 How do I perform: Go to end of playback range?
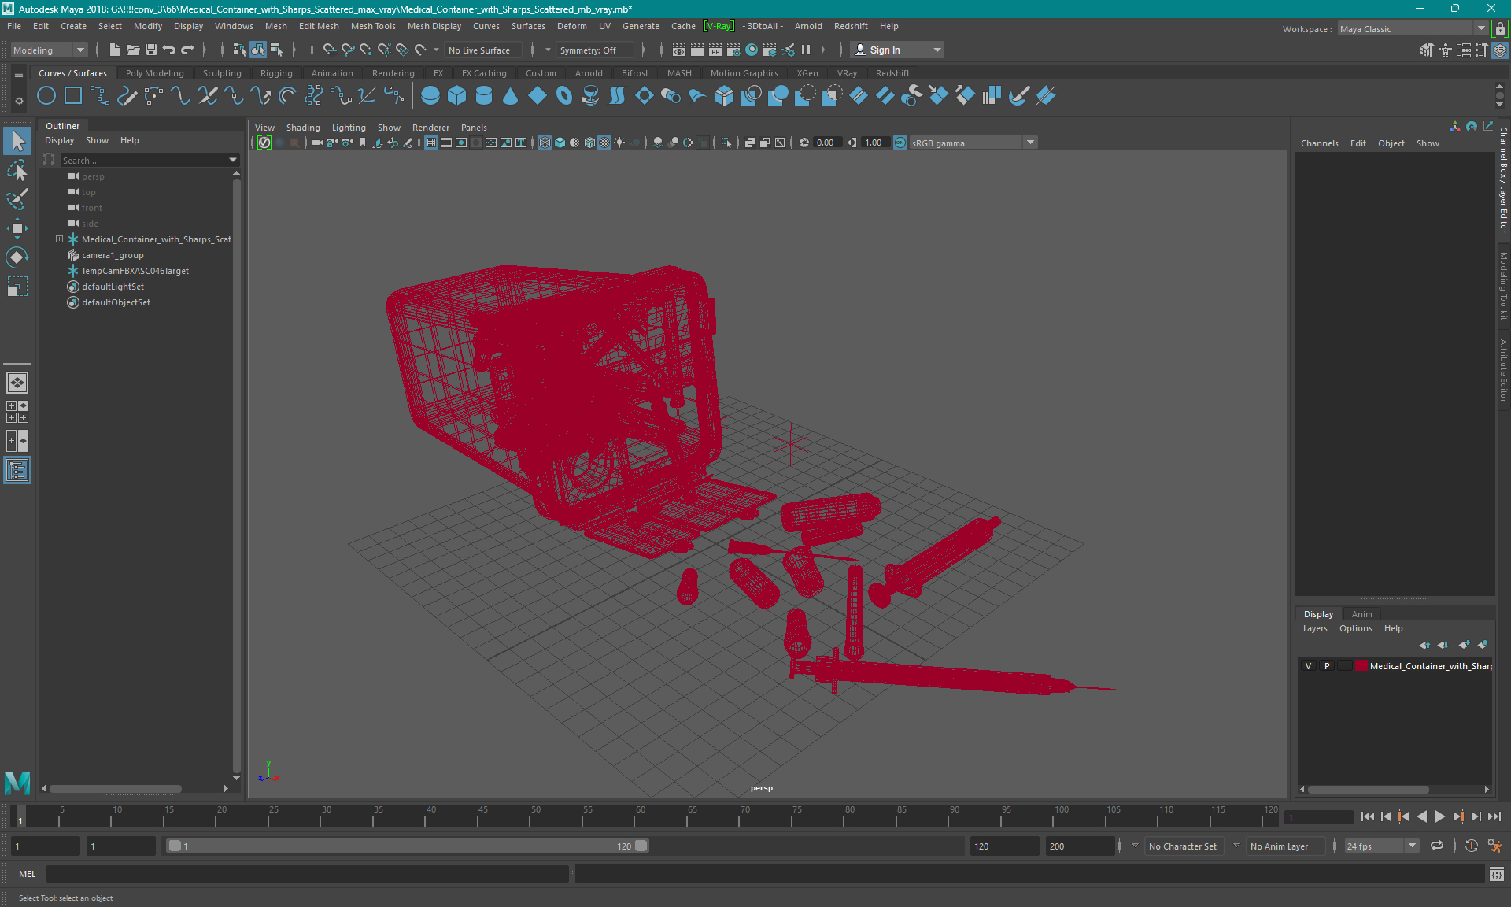[x=1494, y=817]
